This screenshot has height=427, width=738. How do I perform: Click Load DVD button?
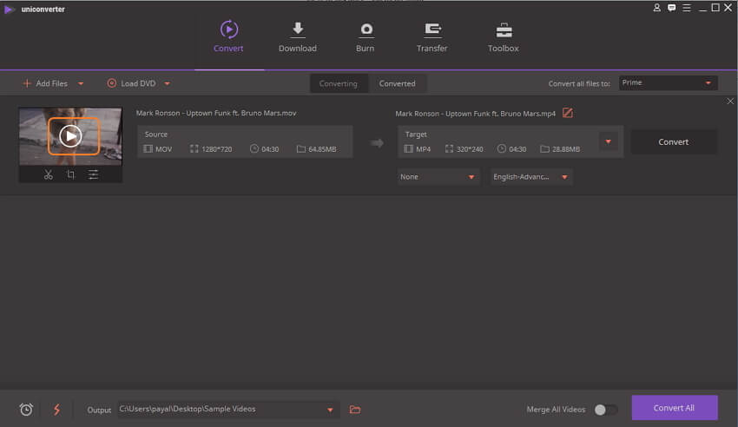pyautogui.click(x=131, y=83)
